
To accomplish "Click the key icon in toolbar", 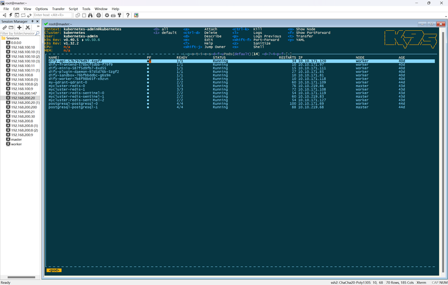I will click(x=119, y=15).
